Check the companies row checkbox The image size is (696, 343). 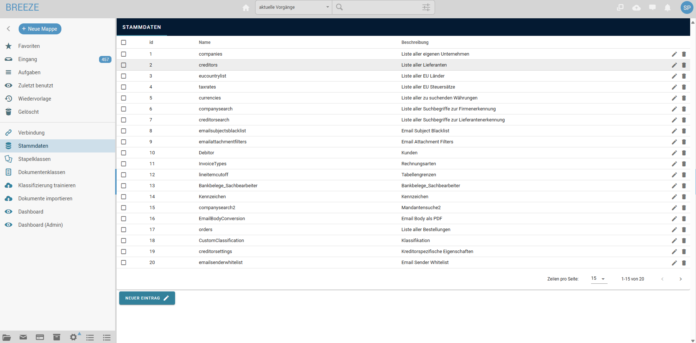tap(124, 54)
